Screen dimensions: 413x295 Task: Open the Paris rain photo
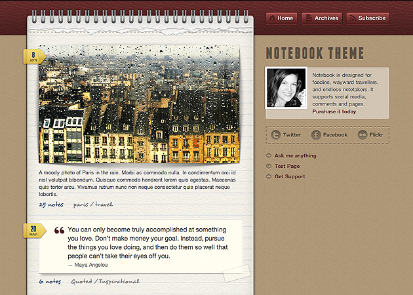coord(139,105)
